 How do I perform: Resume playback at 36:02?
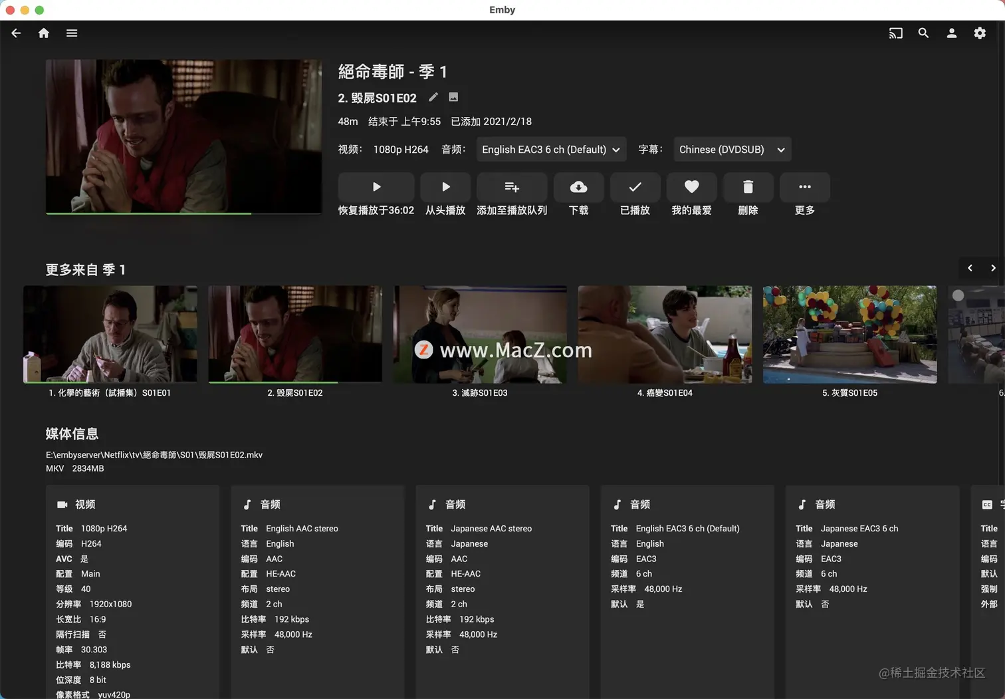tap(376, 187)
